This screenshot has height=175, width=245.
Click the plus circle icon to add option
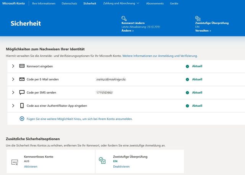tap(22, 119)
